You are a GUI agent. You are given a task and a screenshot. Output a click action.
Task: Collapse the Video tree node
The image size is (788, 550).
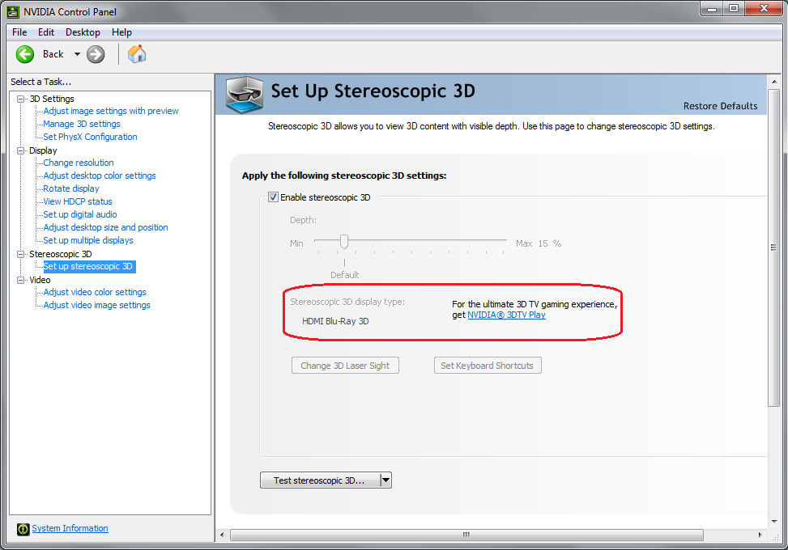point(20,280)
